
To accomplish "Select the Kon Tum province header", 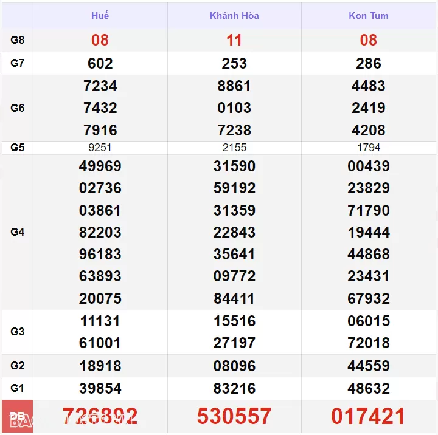I will click(x=369, y=16).
